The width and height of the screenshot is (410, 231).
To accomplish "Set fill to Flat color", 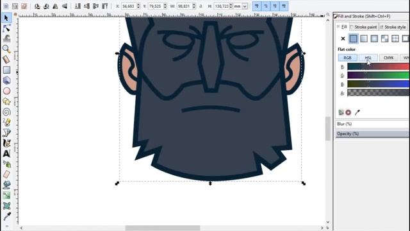I will (x=353, y=38).
